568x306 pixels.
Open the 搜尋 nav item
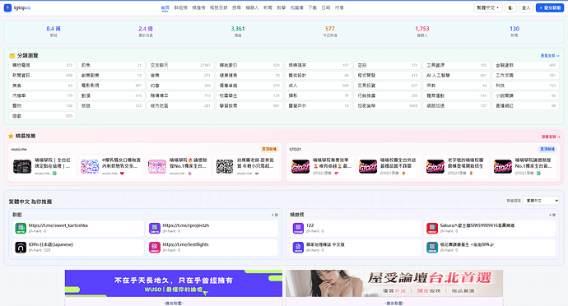(x=236, y=7)
